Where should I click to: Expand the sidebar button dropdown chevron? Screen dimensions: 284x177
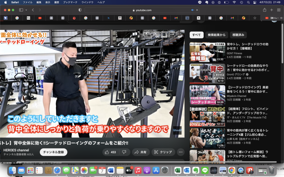(x=26, y=10)
